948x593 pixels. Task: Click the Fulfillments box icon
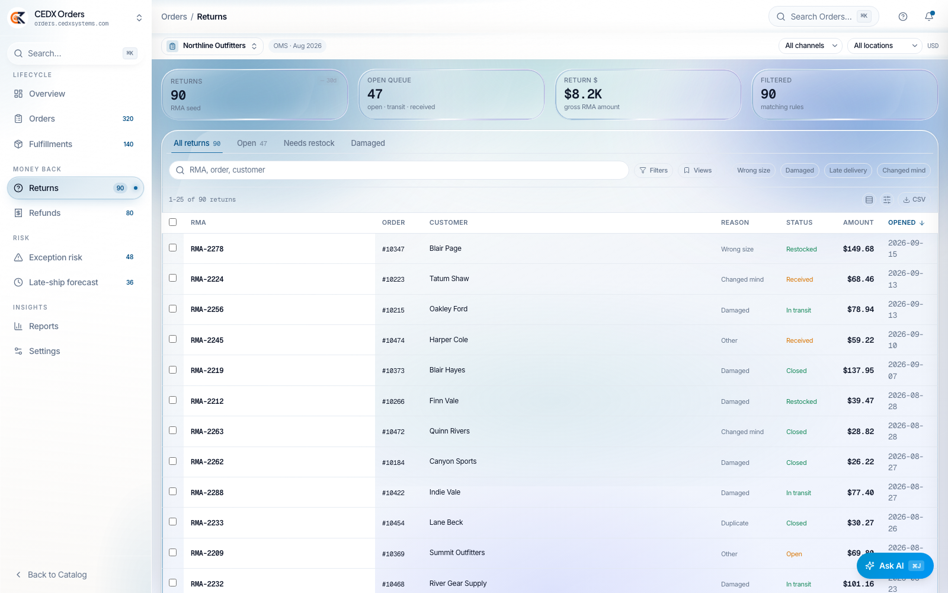tap(18, 144)
